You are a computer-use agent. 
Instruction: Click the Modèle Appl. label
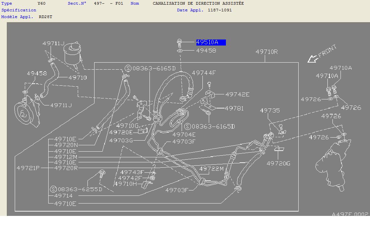pos(17,17)
